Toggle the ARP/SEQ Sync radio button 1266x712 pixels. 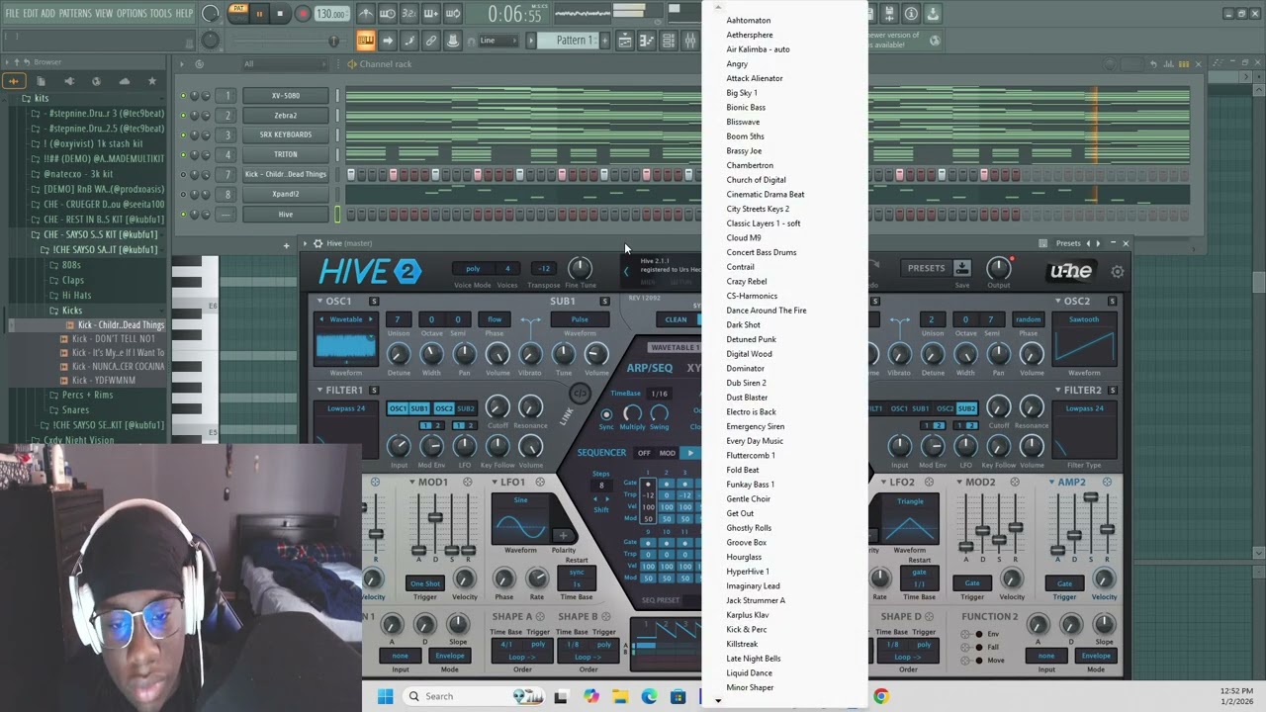606,414
